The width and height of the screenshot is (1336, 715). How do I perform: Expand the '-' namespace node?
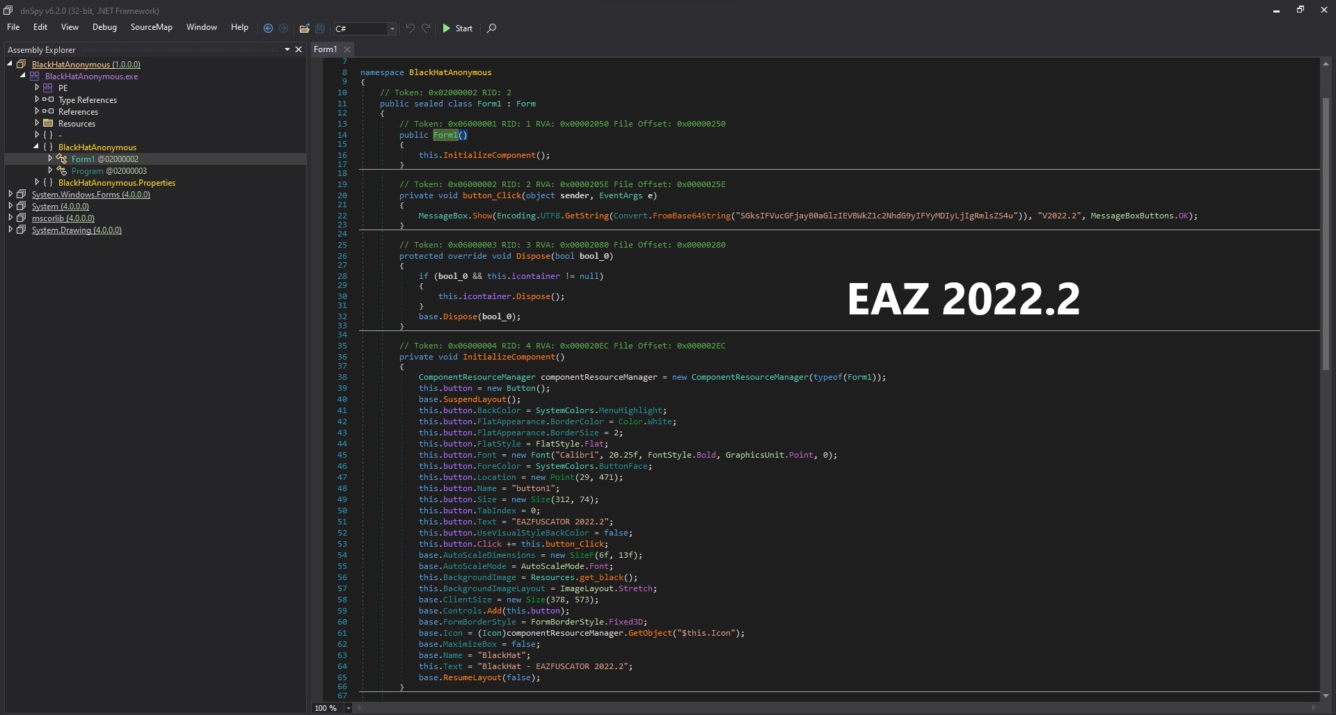37,135
